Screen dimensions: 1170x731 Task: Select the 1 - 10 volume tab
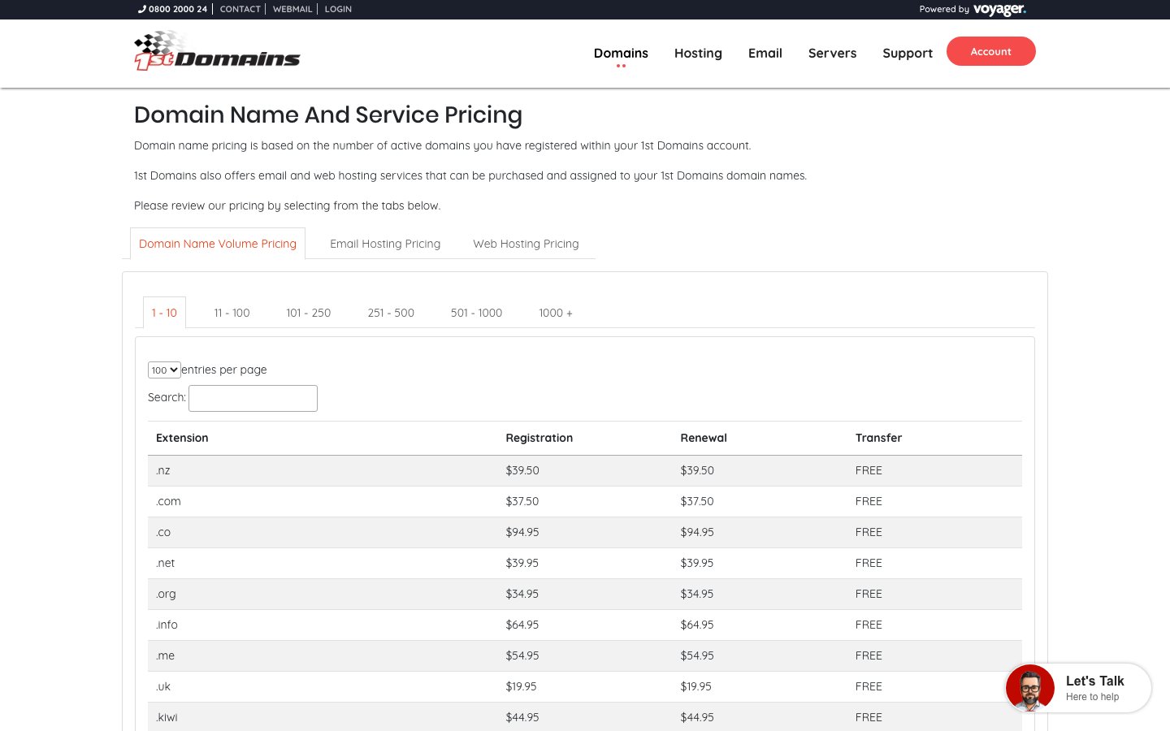164,313
